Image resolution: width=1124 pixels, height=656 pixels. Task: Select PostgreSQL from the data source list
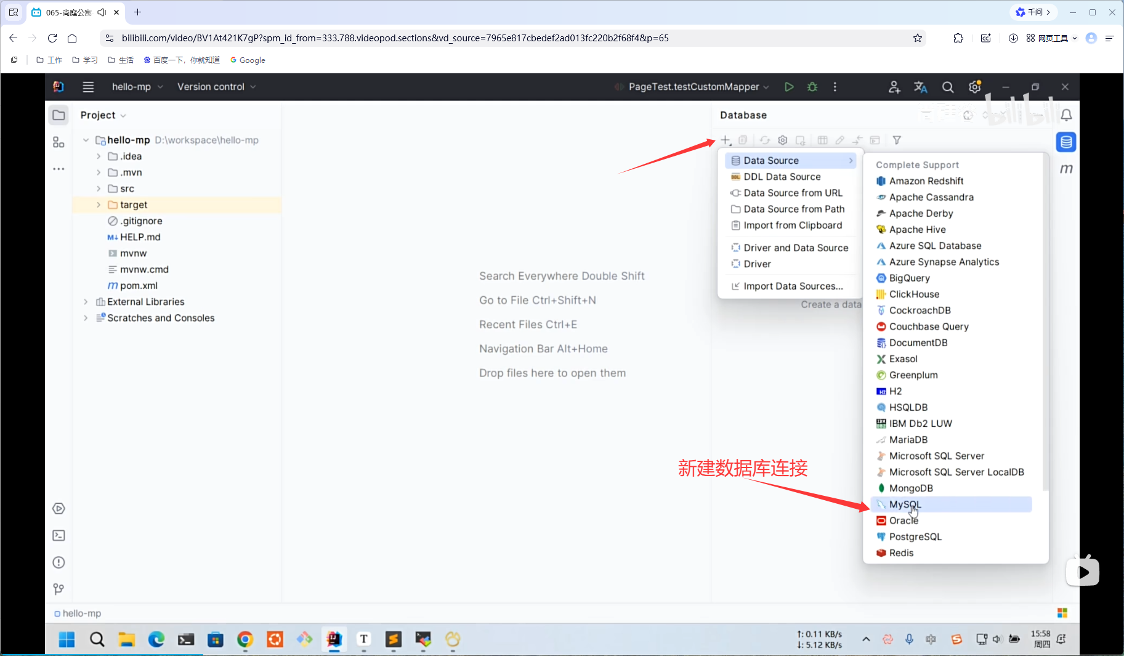(951, 537)
